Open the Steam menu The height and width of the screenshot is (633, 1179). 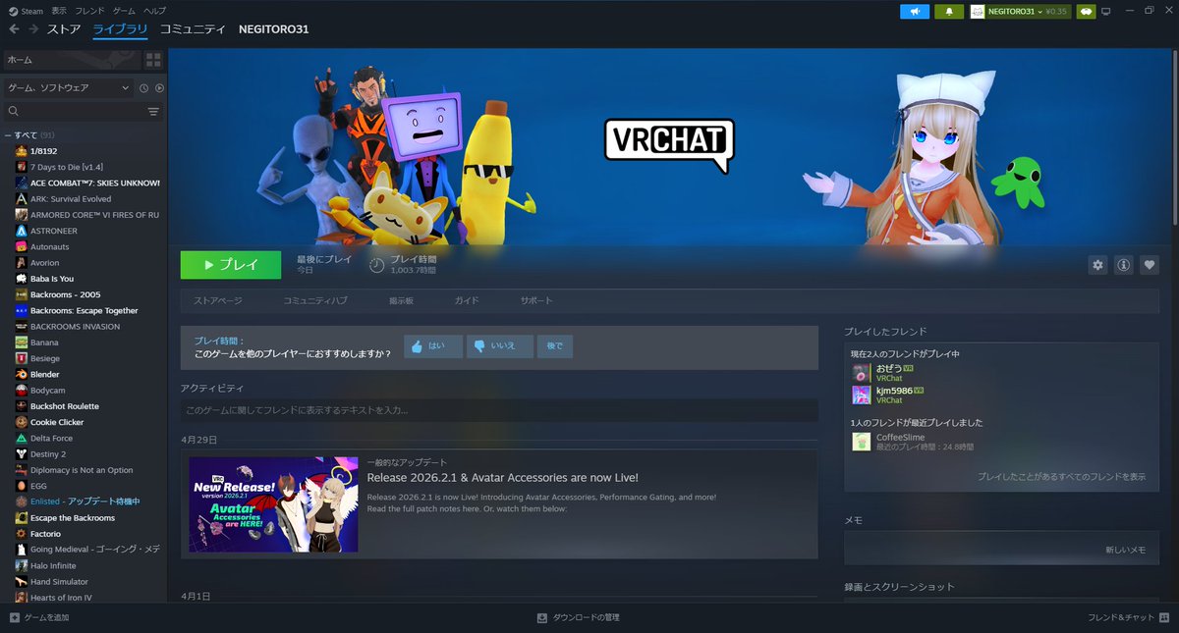tap(27, 10)
